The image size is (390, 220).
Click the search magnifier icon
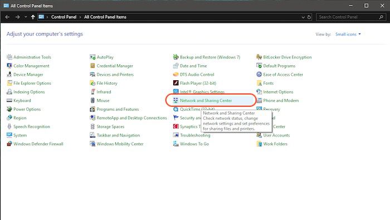coord(381,17)
